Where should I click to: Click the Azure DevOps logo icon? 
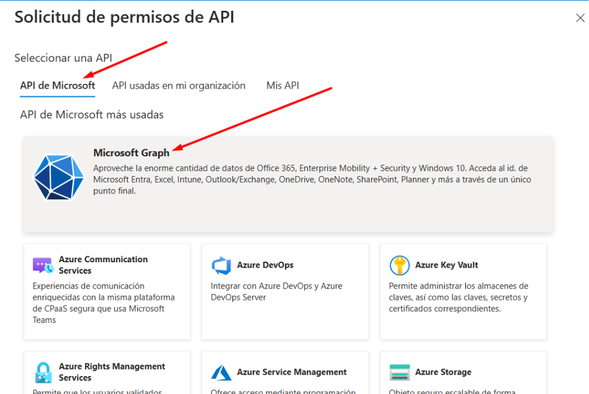coord(221,265)
